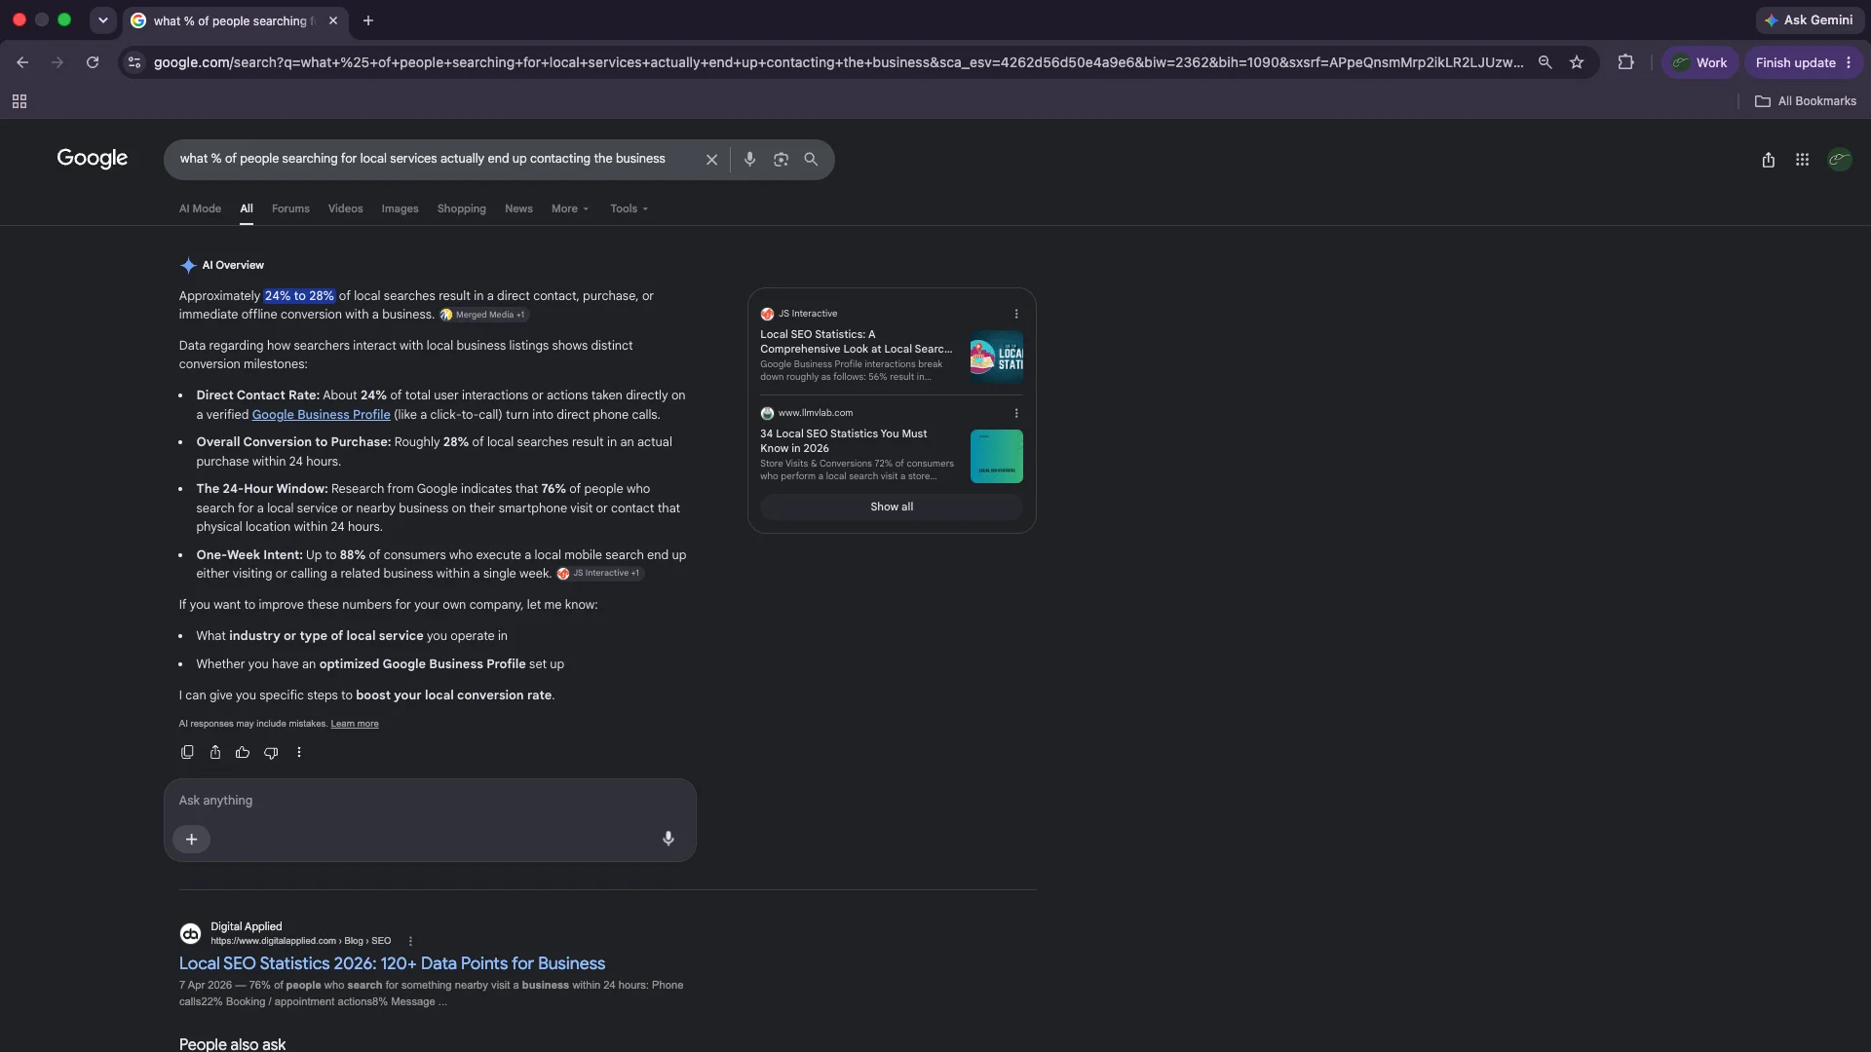Image resolution: width=1871 pixels, height=1052 pixels.
Task: Open the Extensions puzzle icon
Action: 1625,62
